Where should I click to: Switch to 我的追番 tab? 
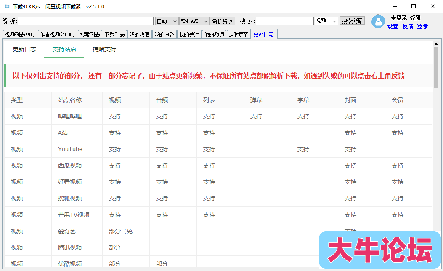coord(164,34)
